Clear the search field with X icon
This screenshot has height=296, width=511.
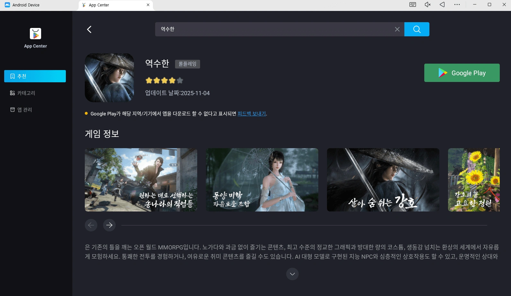(397, 29)
